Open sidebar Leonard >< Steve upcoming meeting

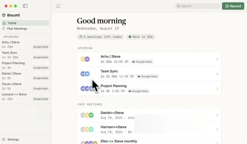tap(25, 97)
